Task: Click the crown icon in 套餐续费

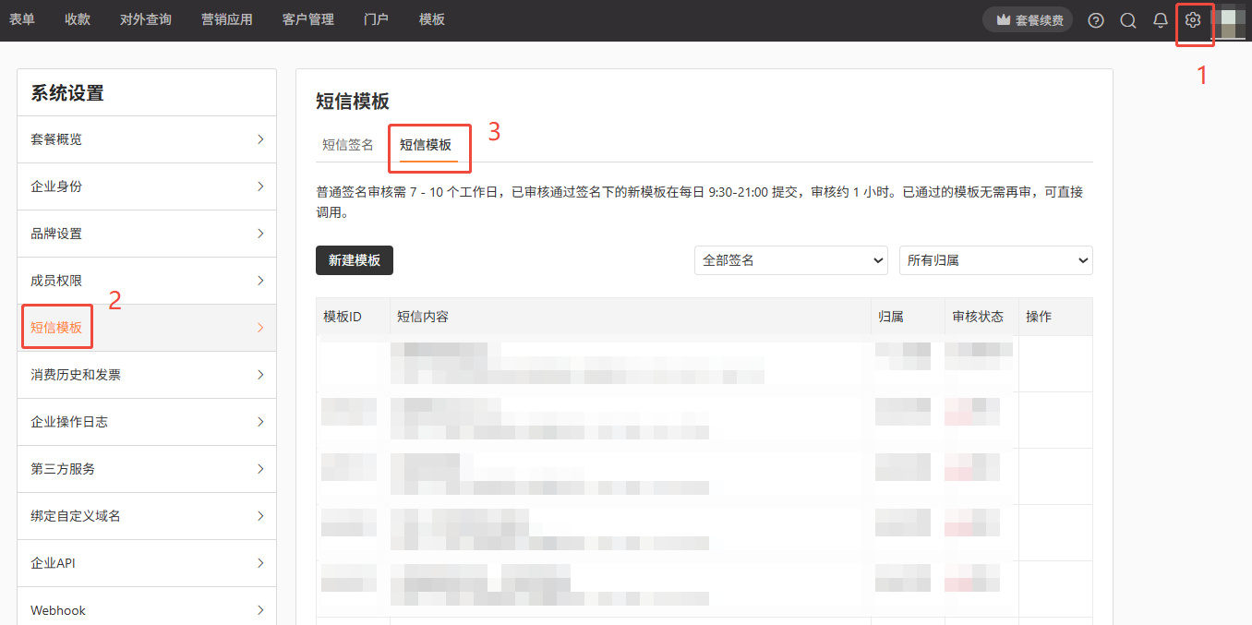Action: pyautogui.click(x=1004, y=20)
